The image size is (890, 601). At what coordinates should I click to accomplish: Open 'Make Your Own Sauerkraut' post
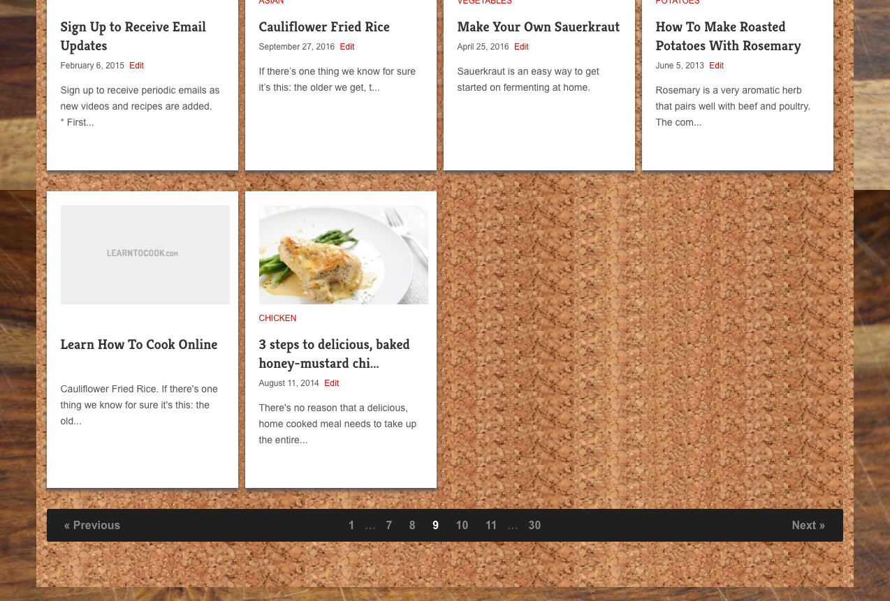(538, 27)
